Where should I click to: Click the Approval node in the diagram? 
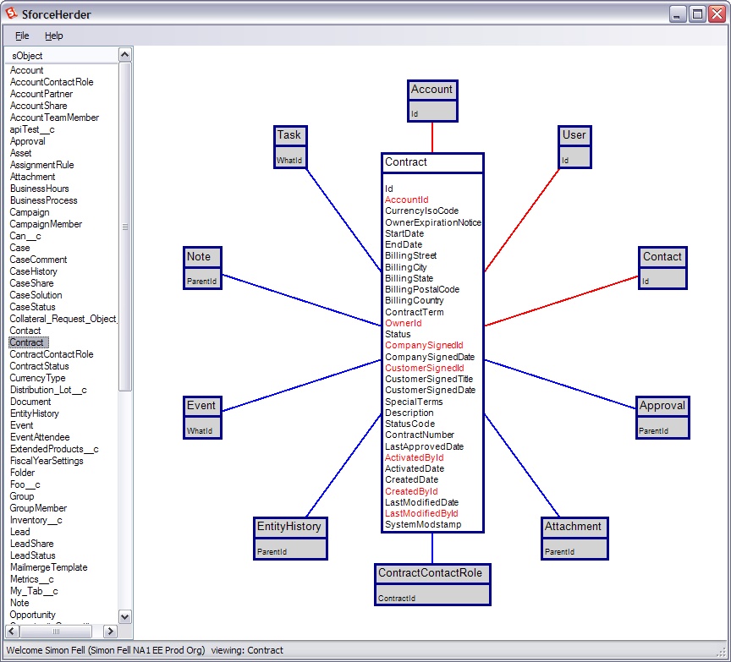tap(662, 418)
